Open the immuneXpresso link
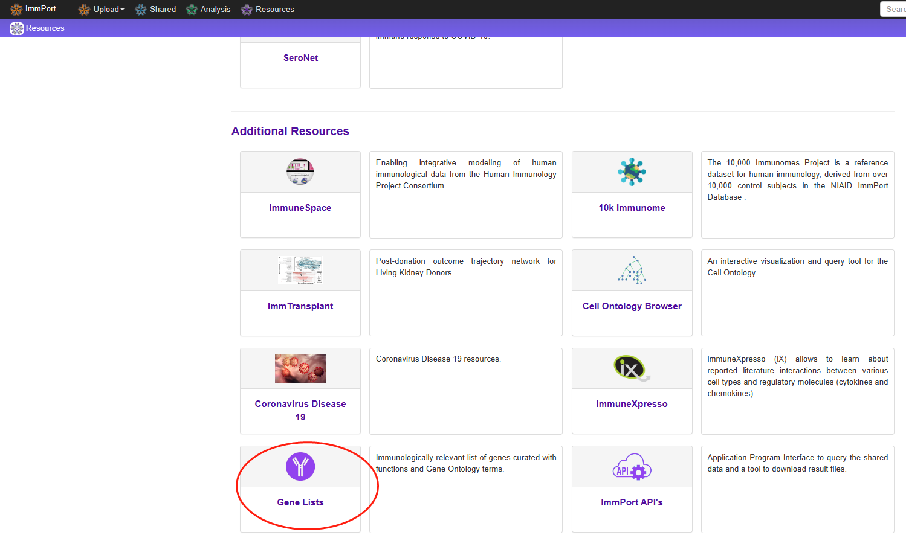This screenshot has height=535, width=906. [x=632, y=404]
